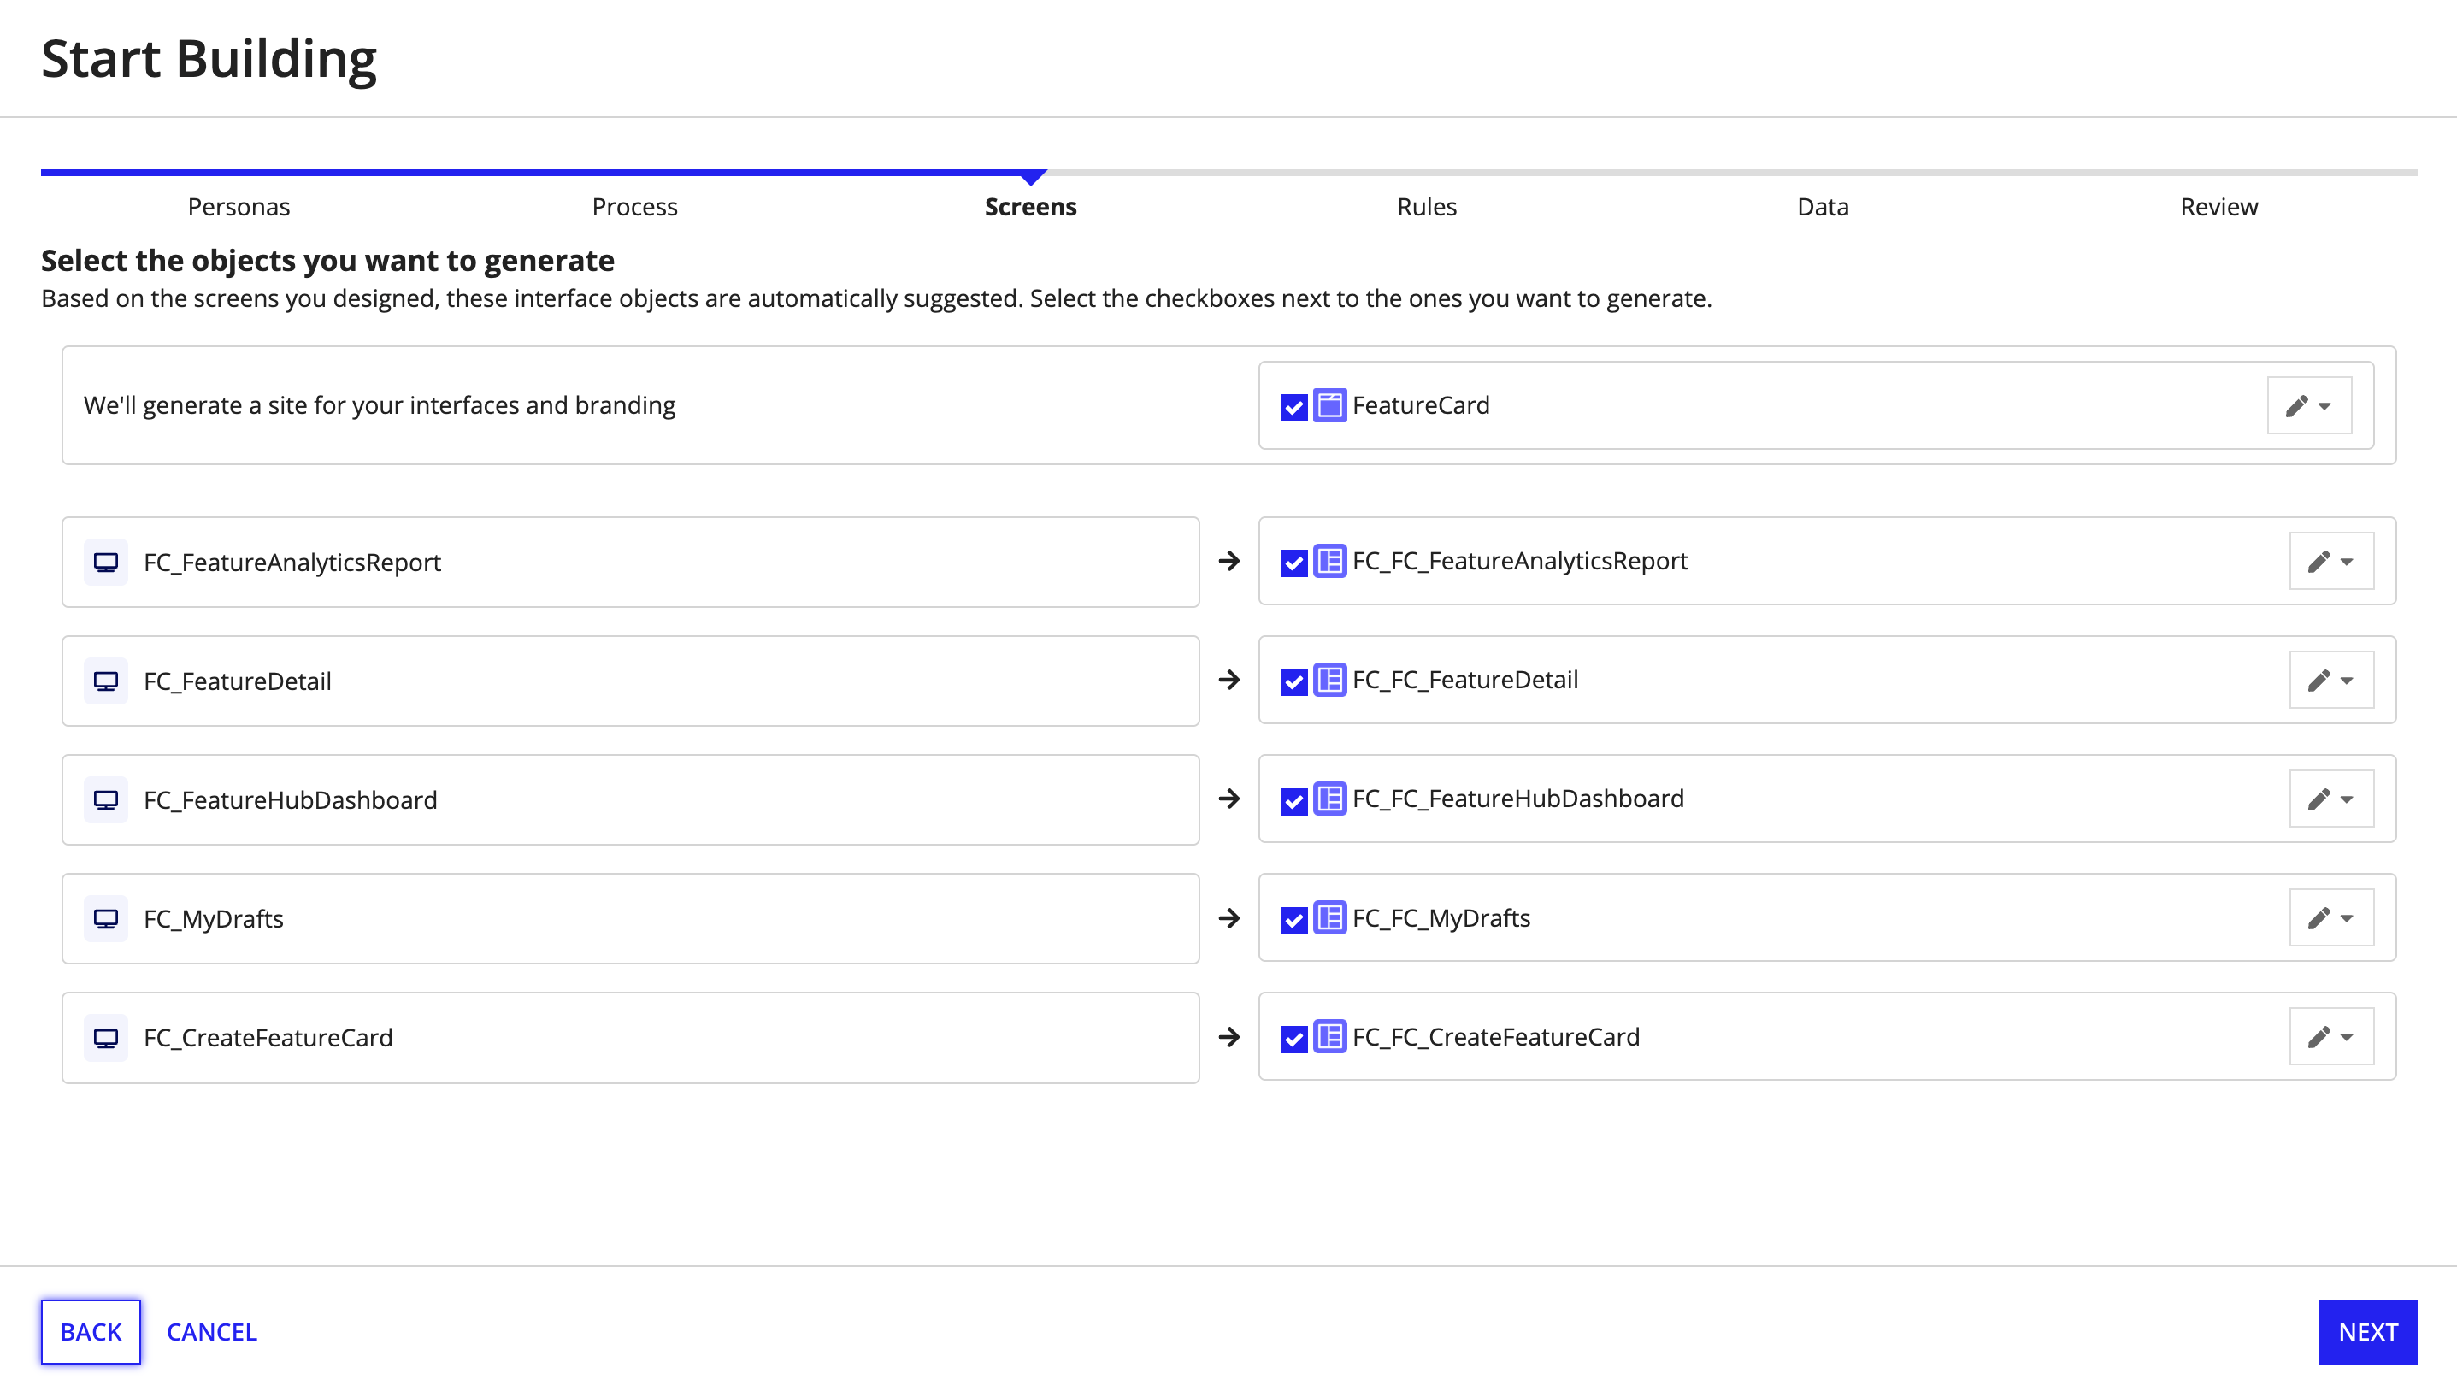Open the edit dropdown for FeatureCard
Screen dimensions: 2457x1397
click(2309, 406)
